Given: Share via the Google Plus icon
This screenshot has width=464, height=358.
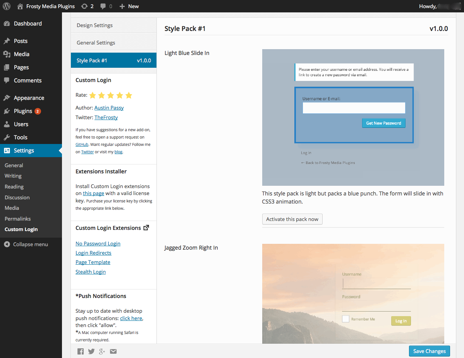Looking at the screenshot, I should tap(102, 351).
